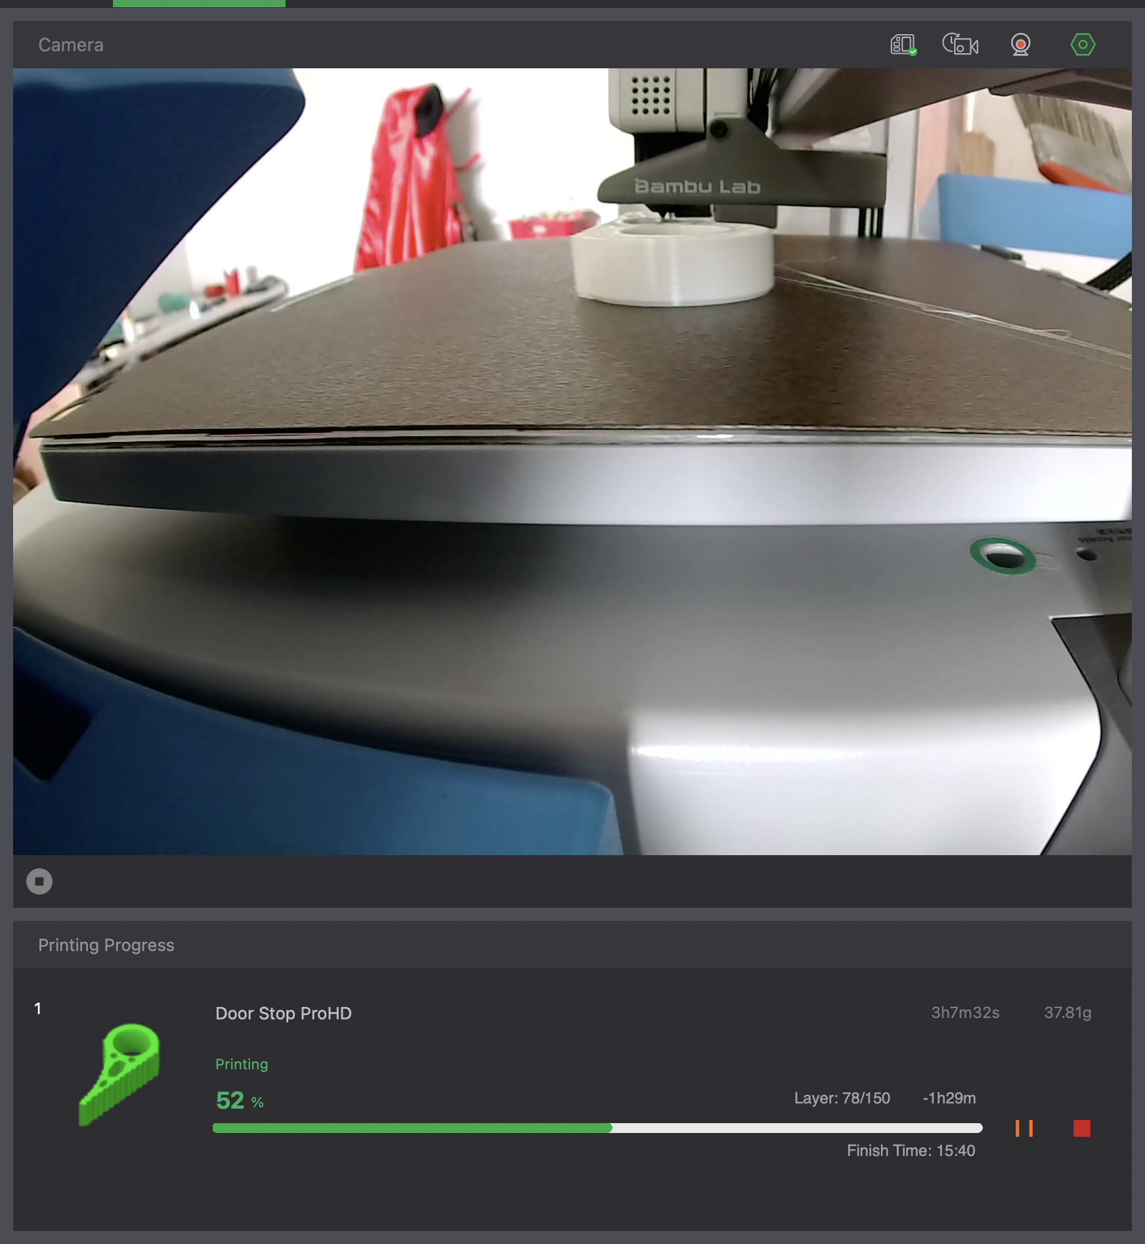1145x1244 pixels.
Task: Toggle video recording webcam icon
Action: 1020,45
